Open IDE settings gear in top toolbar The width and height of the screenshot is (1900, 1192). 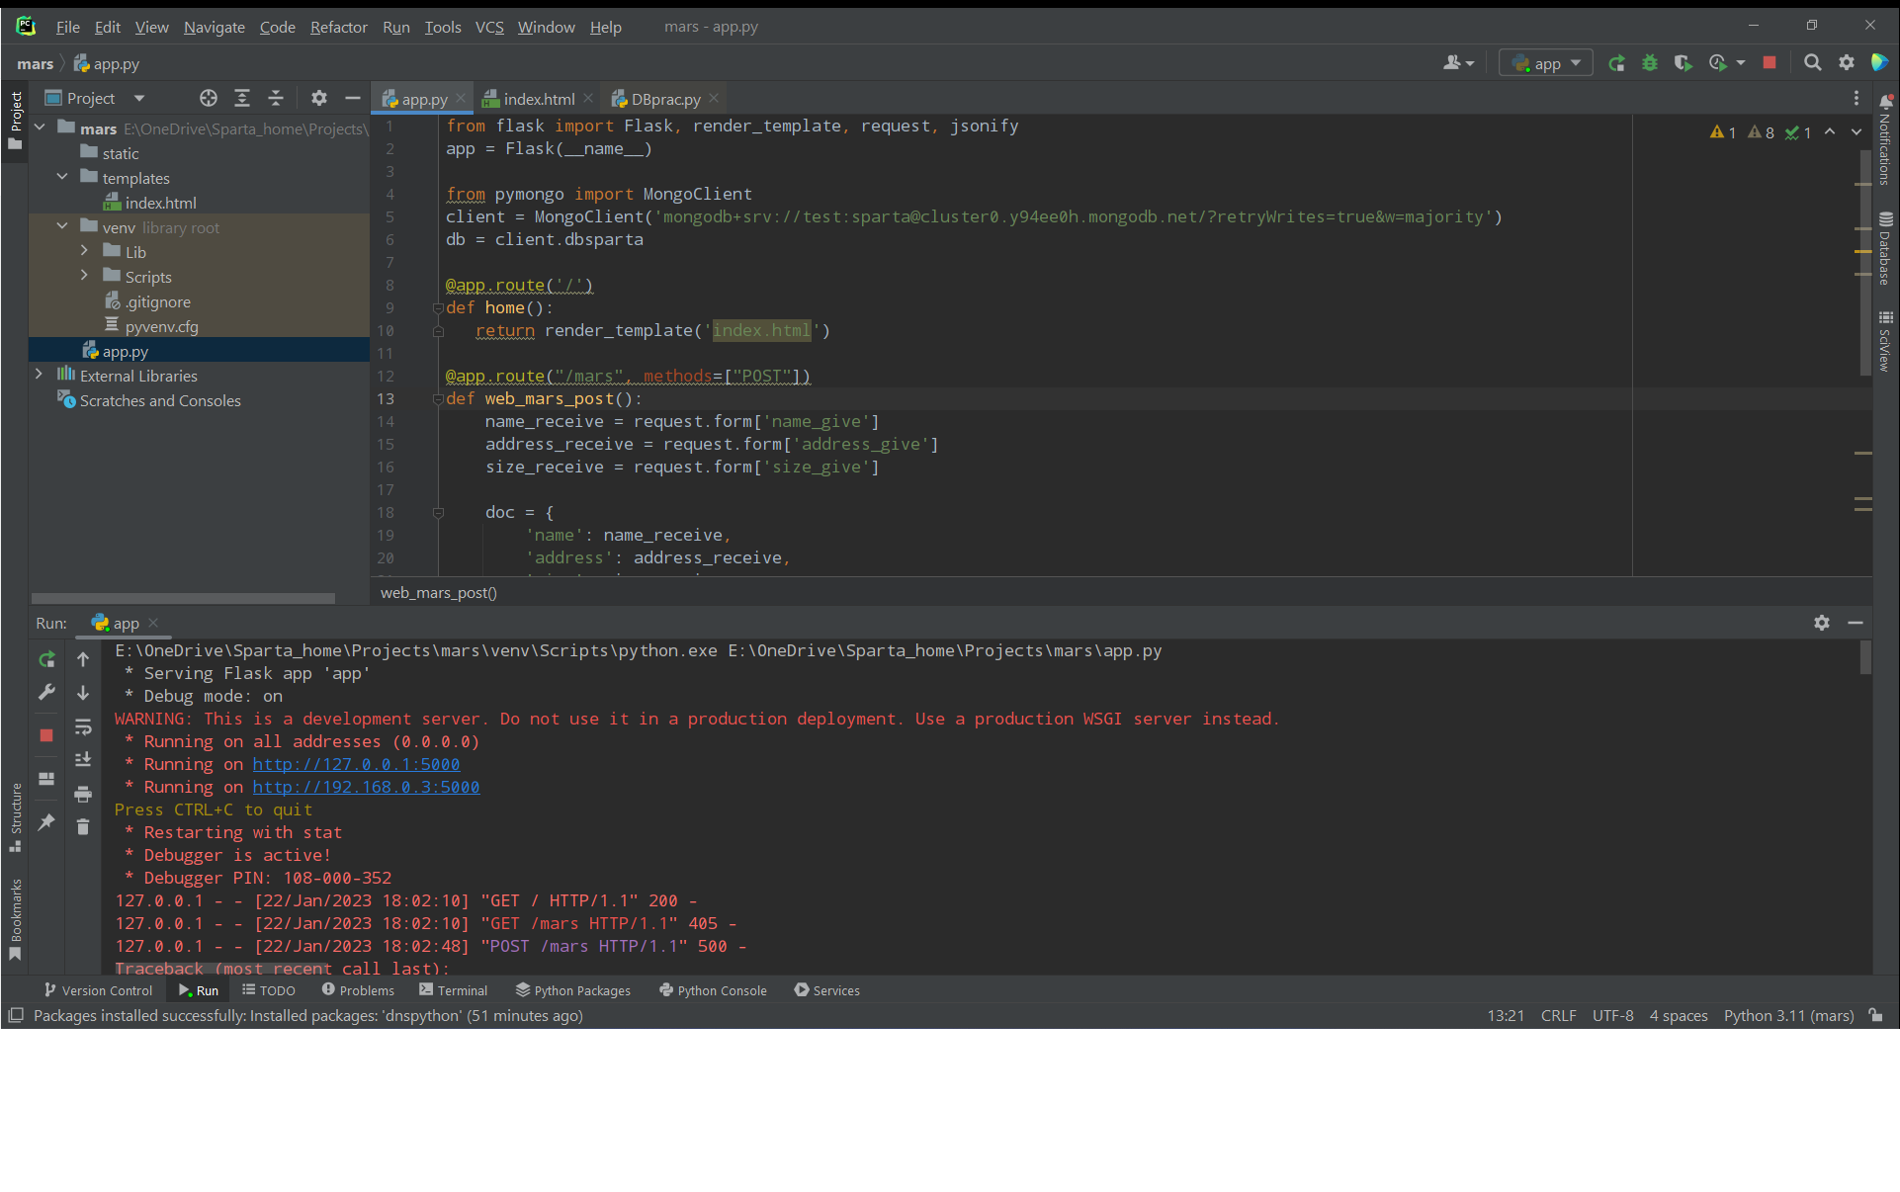1847,62
